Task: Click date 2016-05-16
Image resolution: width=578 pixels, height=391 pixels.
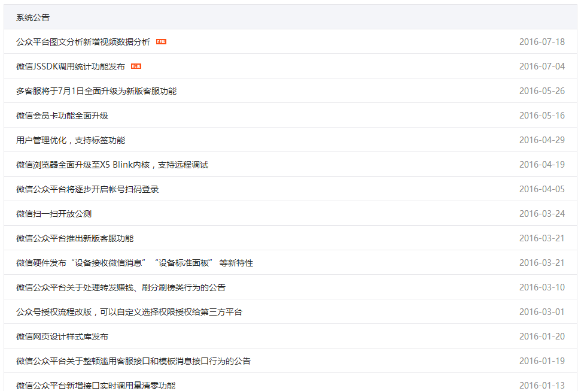Action: pos(542,116)
